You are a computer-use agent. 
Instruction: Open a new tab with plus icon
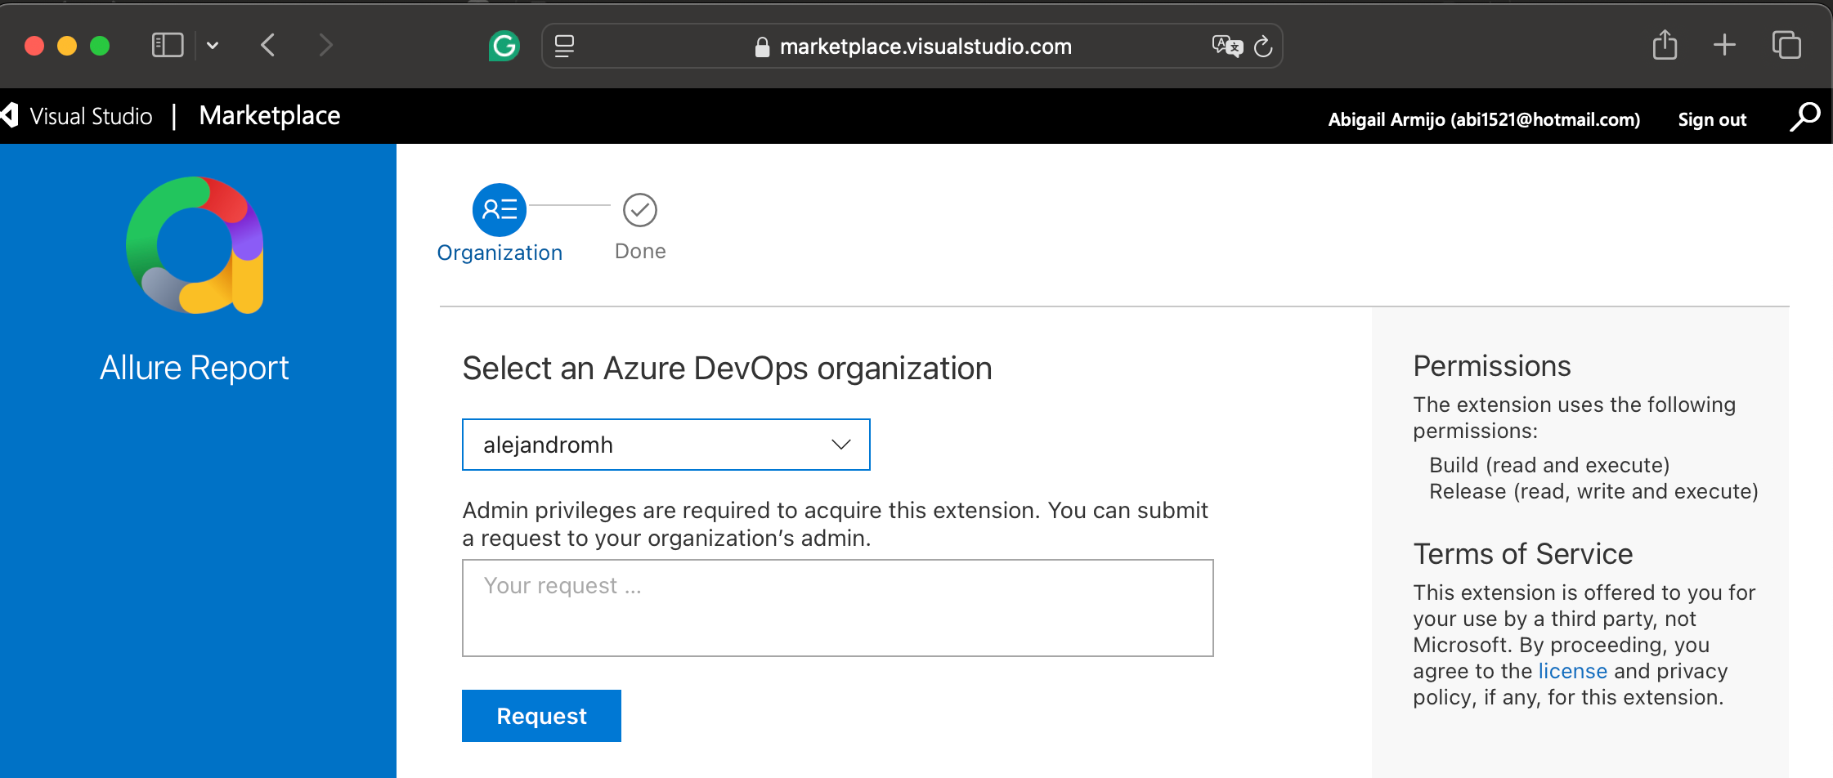1724,45
